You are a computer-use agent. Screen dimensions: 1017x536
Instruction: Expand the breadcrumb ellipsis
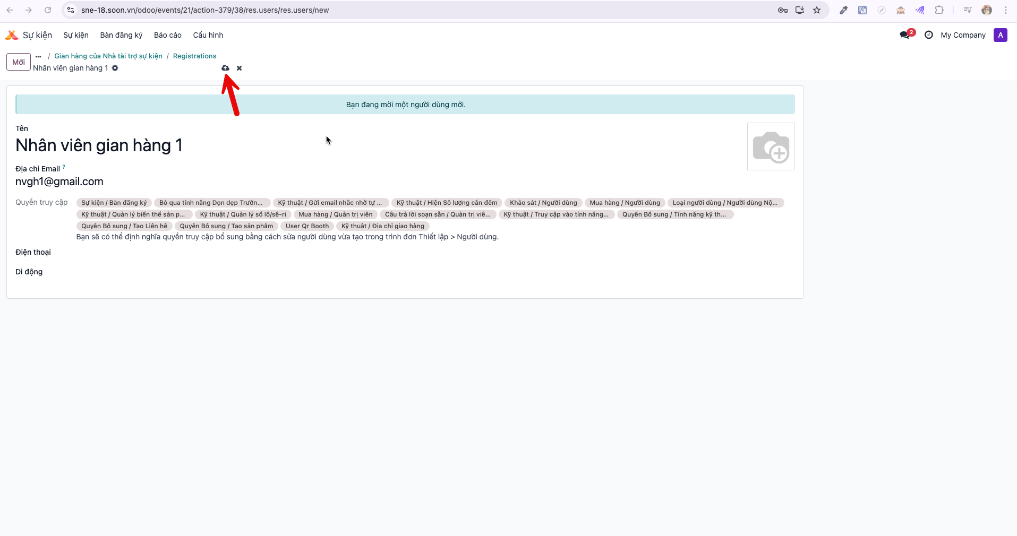[38, 56]
